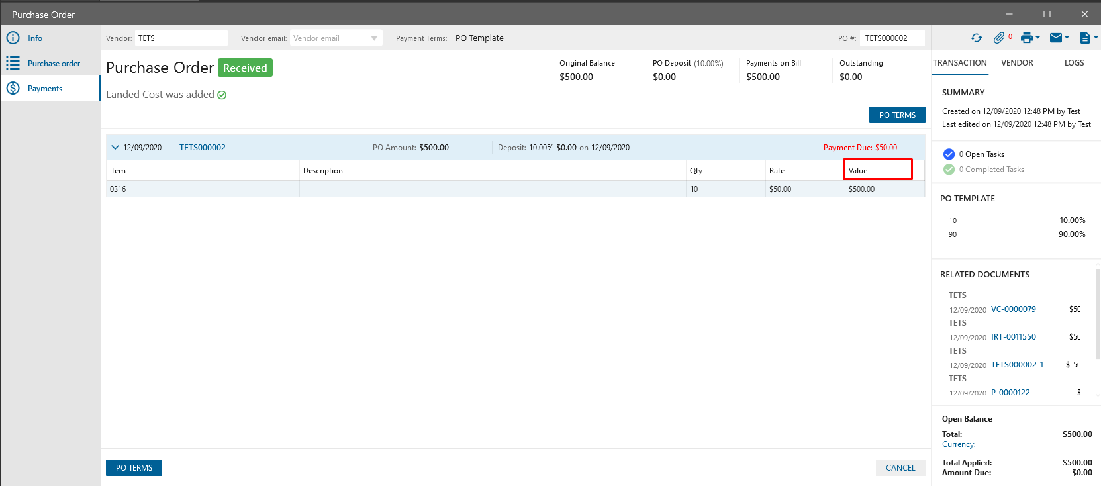Screen dimensions: 1101x486
Task: Open related document IRT-0011550
Action: [x=1014, y=337]
